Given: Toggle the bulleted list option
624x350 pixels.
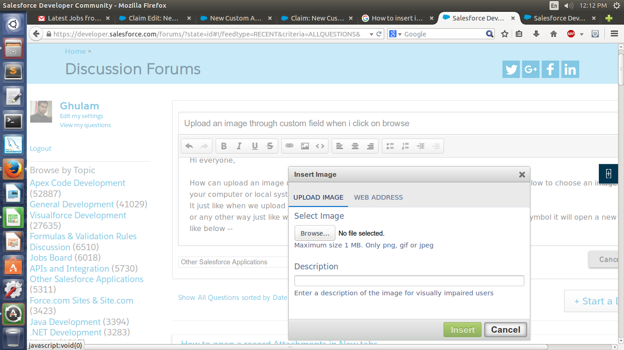Looking at the screenshot, I should tap(390, 146).
